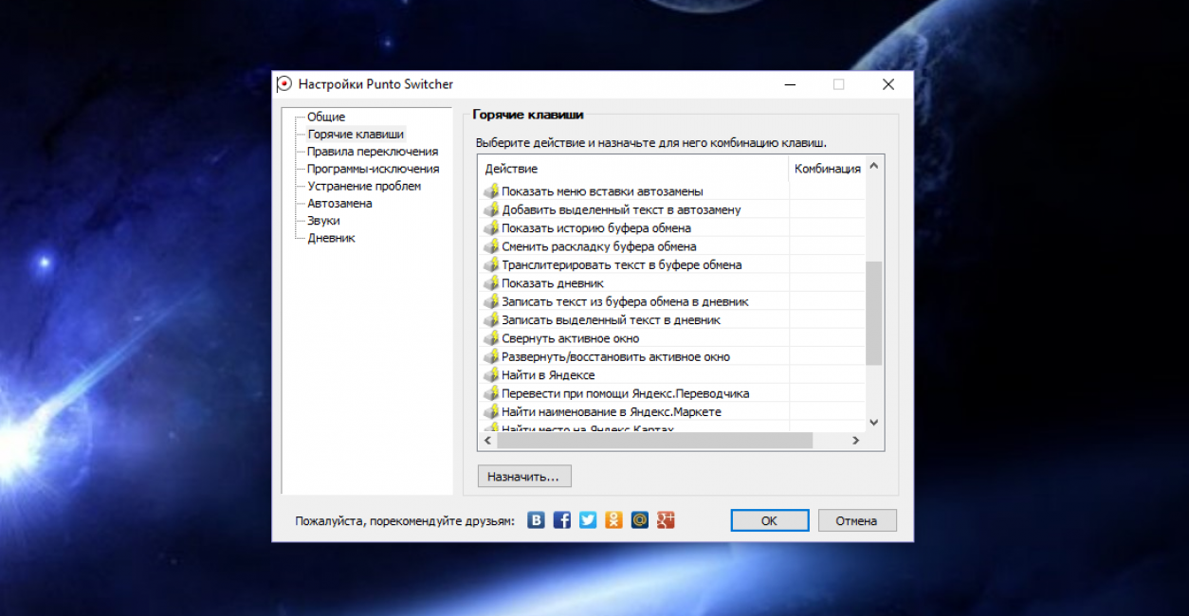The image size is (1189, 616).
Task: Confirm settings with OK button
Action: 769,520
